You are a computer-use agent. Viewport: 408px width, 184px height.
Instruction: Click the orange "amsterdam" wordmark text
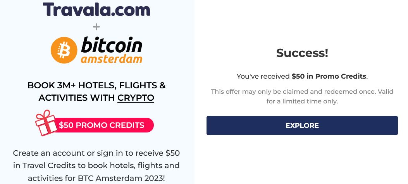point(111,59)
